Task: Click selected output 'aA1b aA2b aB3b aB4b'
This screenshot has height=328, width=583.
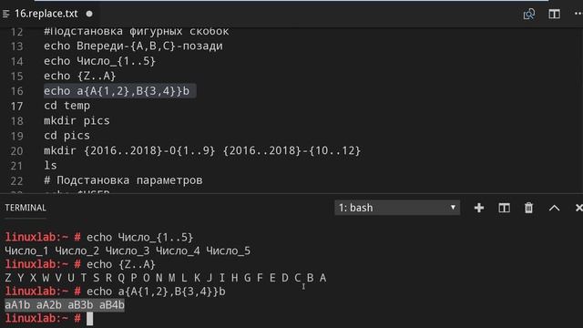Action: [x=65, y=305]
